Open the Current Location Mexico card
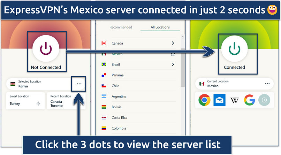This screenshot has width=281, height=155. tap(234, 84)
